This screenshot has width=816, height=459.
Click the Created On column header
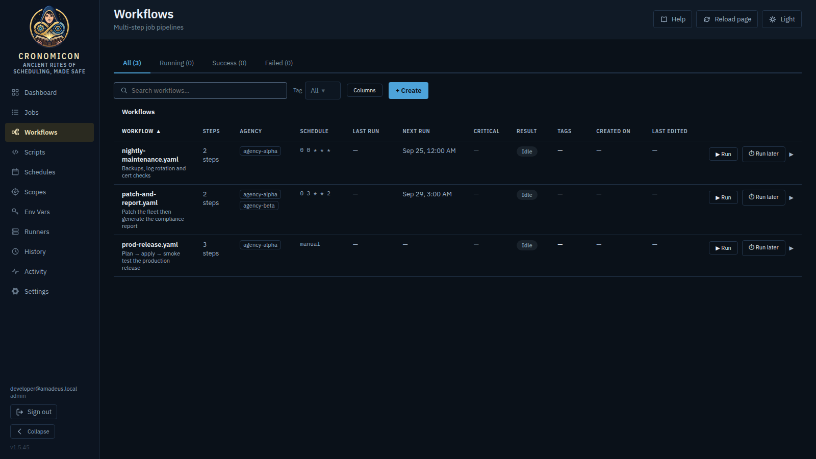click(x=614, y=131)
